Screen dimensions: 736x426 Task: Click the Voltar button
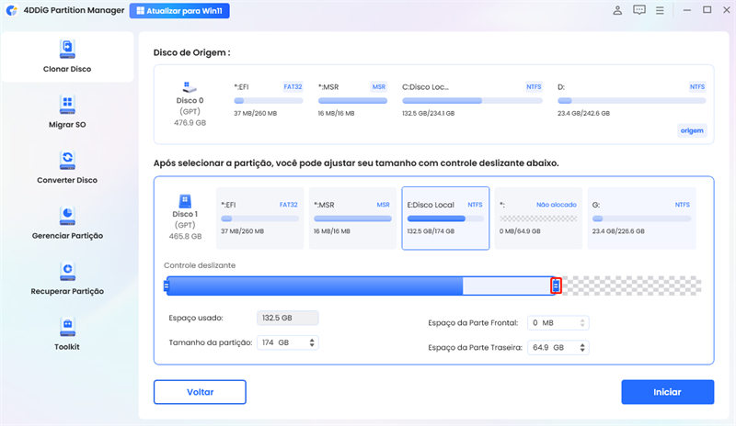[x=200, y=392]
